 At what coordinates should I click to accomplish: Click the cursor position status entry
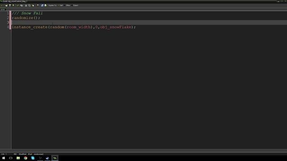(x=4, y=154)
